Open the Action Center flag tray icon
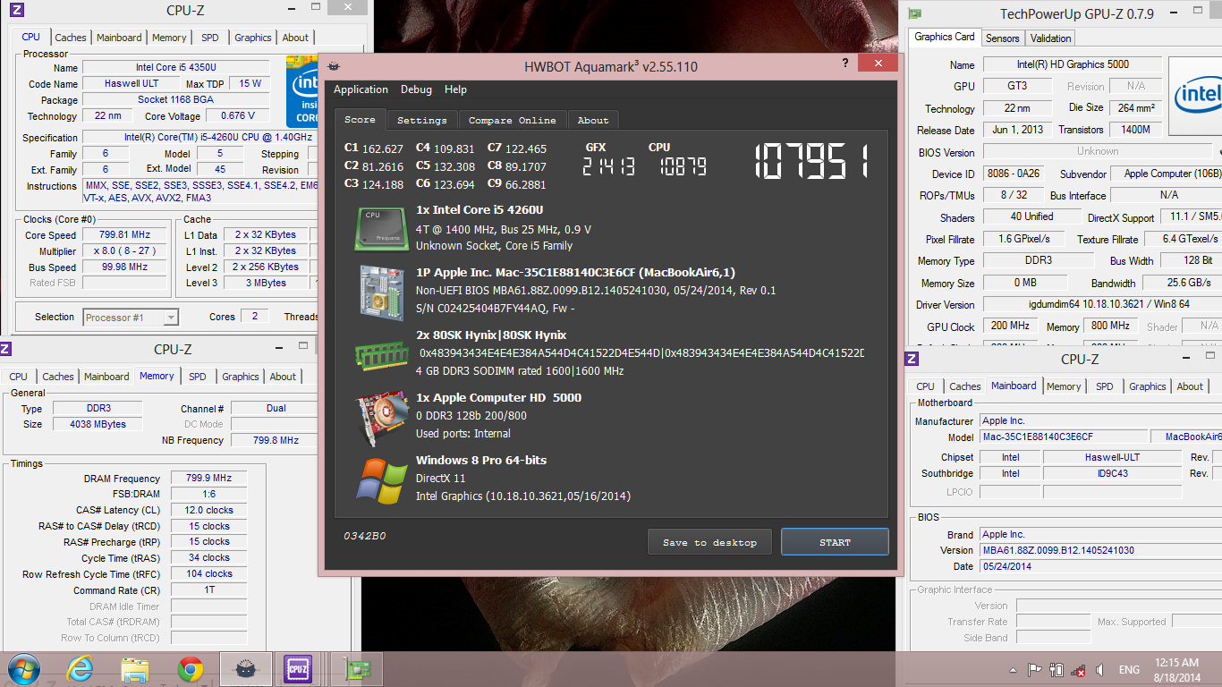The width and height of the screenshot is (1222, 687). pyautogui.click(x=1034, y=670)
